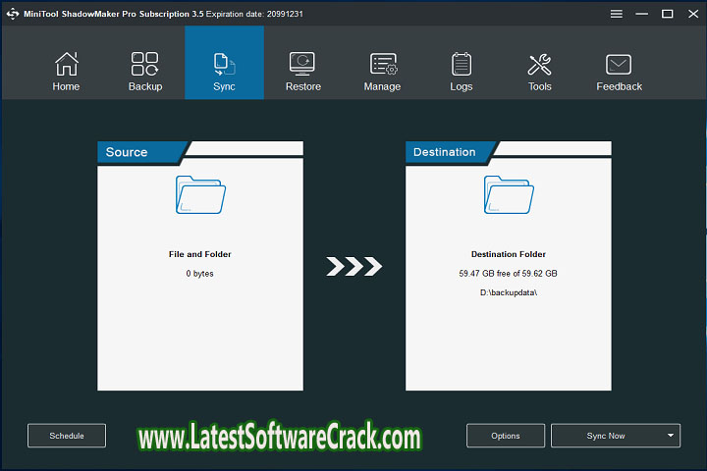Close the ShadowMaker window
Image resolution: width=707 pixels, height=471 pixels.
click(693, 14)
